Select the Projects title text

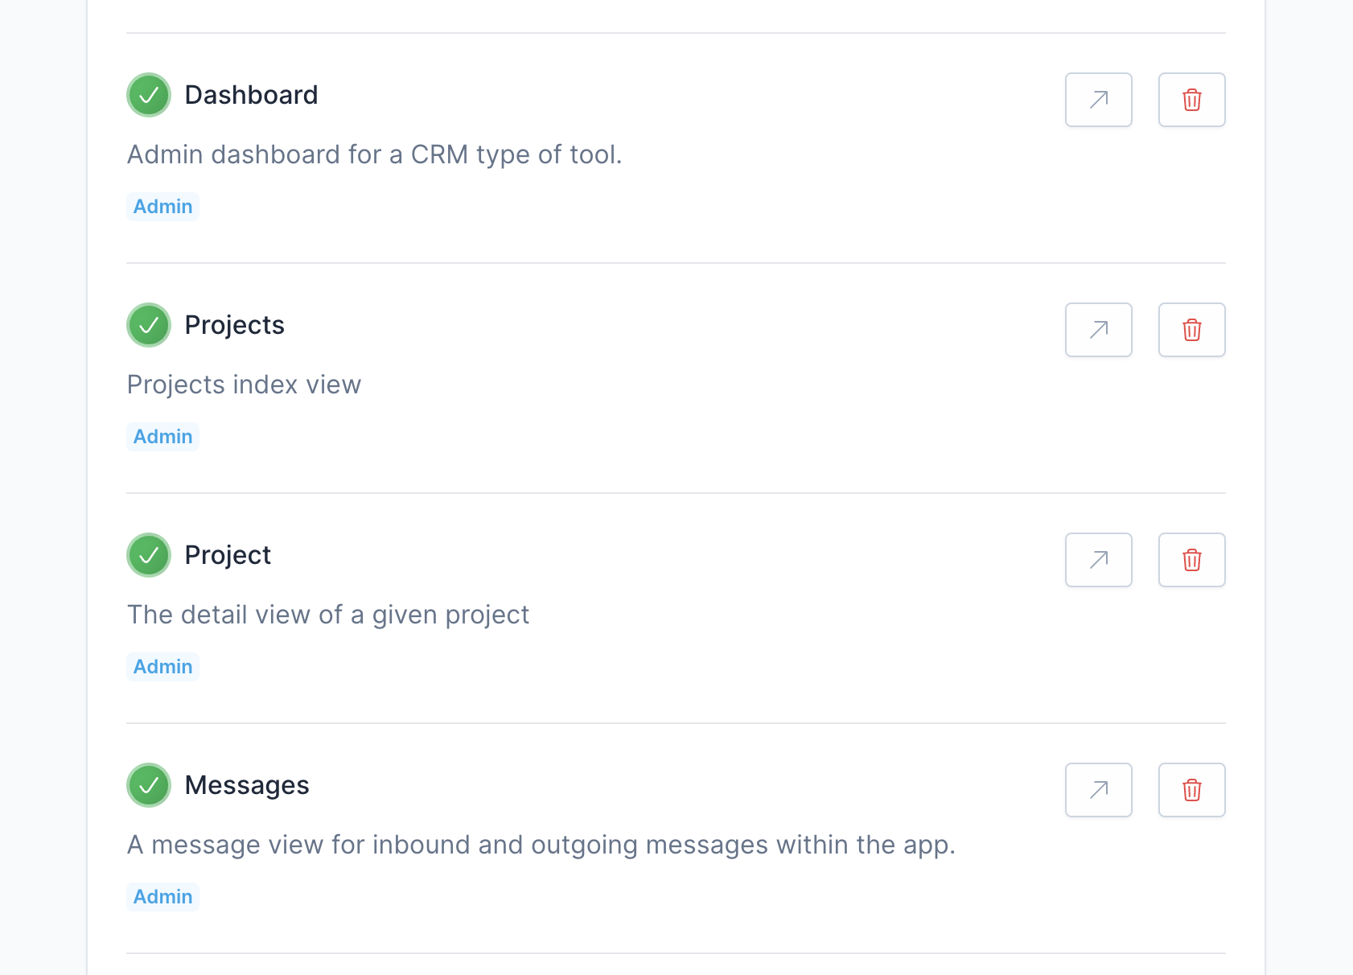point(234,325)
